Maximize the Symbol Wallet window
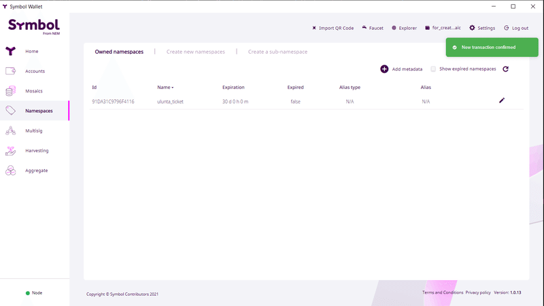The image size is (544, 306). coord(513,6)
